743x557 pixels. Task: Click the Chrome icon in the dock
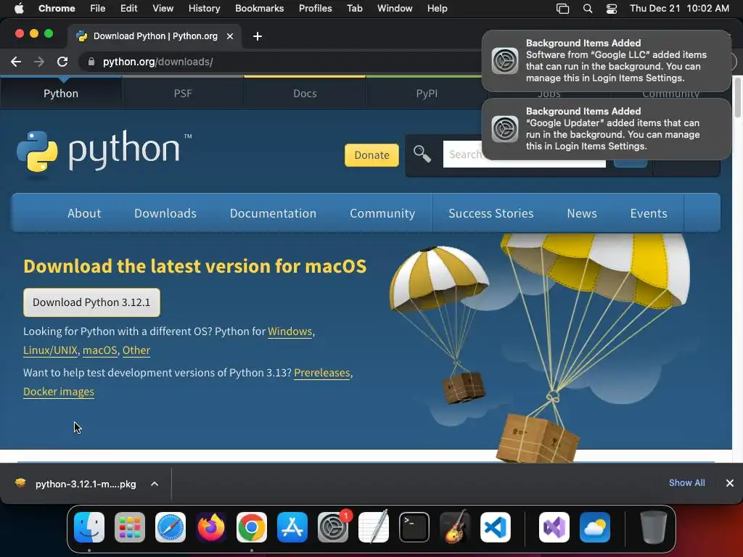(252, 527)
